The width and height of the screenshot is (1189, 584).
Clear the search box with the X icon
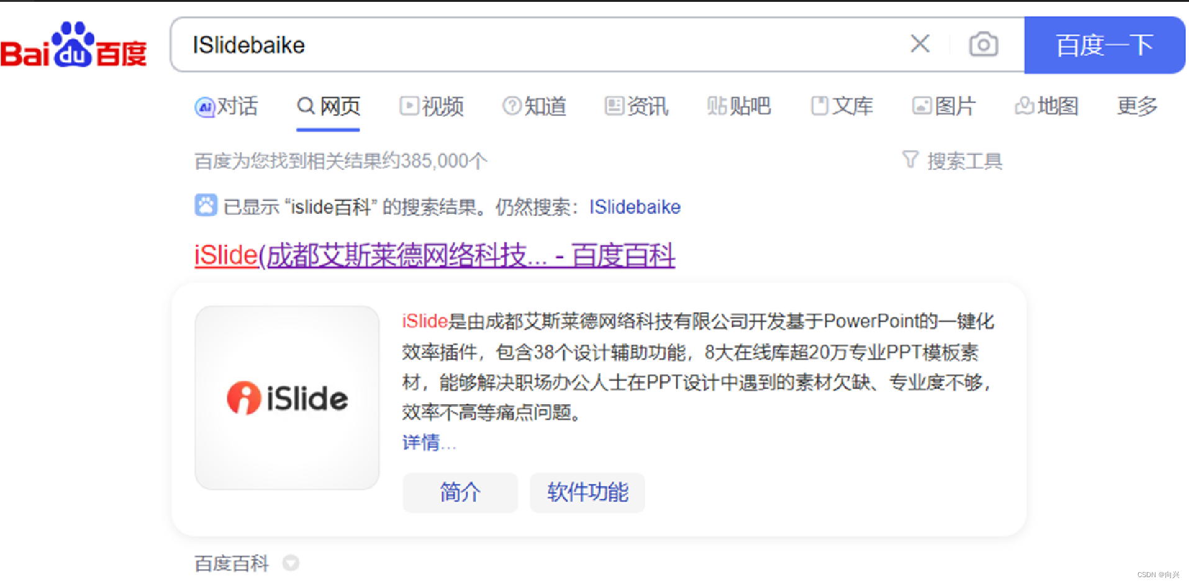pos(920,44)
